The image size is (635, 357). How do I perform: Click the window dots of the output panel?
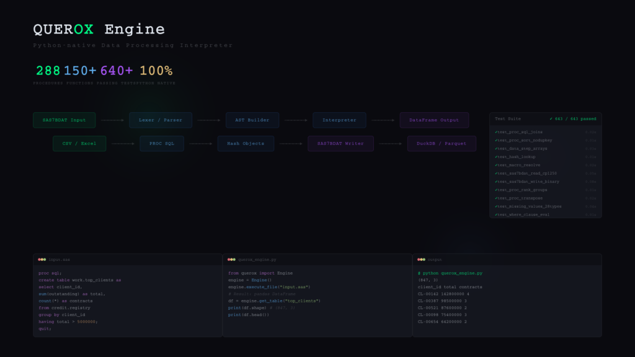pos(421,260)
